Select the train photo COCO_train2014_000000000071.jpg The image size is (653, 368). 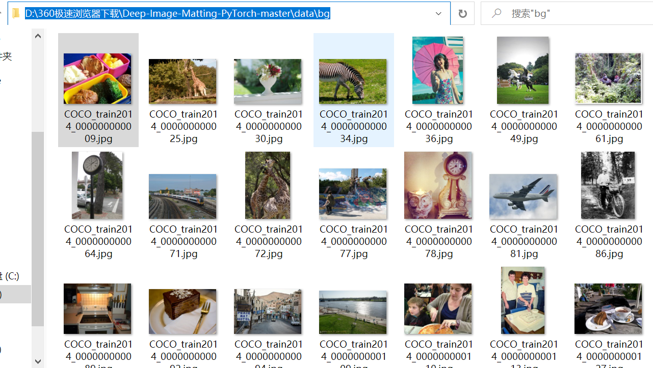click(182, 196)
